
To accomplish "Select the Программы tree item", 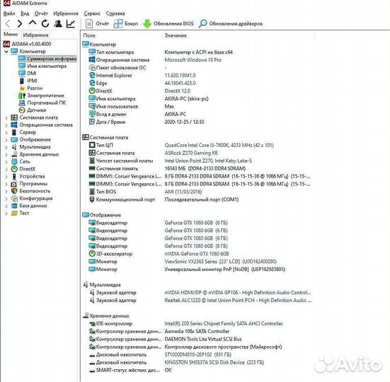I will (29, 184).
